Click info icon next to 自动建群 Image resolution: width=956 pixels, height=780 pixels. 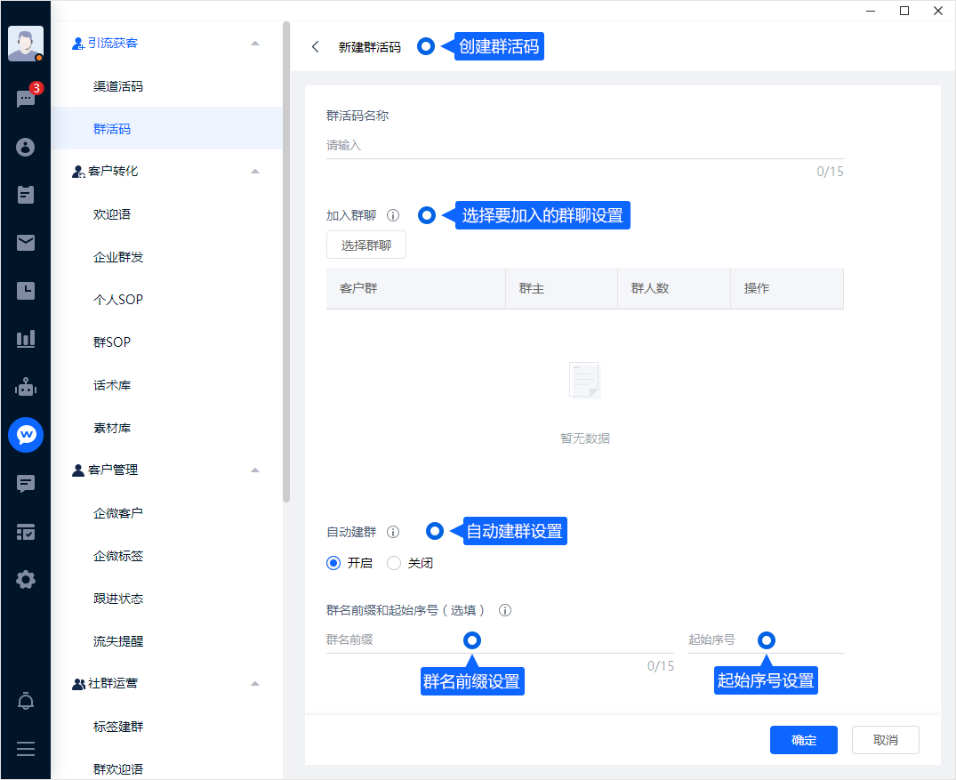click(x=393, y=532)
